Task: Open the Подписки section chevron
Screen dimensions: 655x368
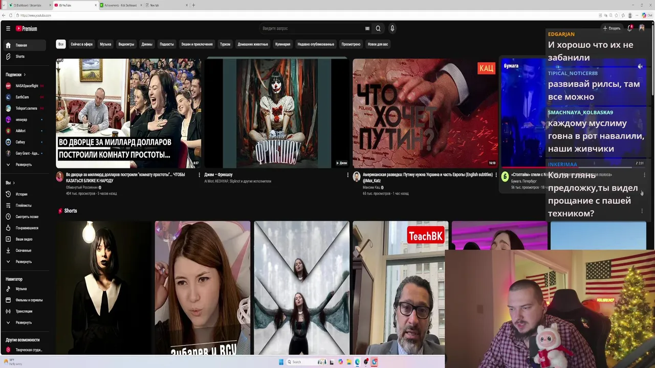Action: click(x=24, y=75)
